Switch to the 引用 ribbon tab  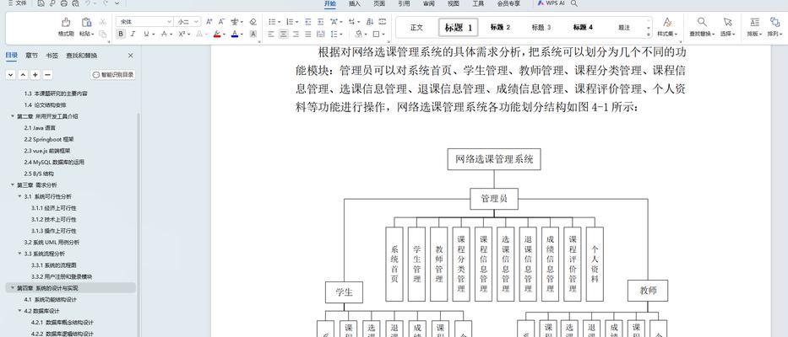(404, 3)
